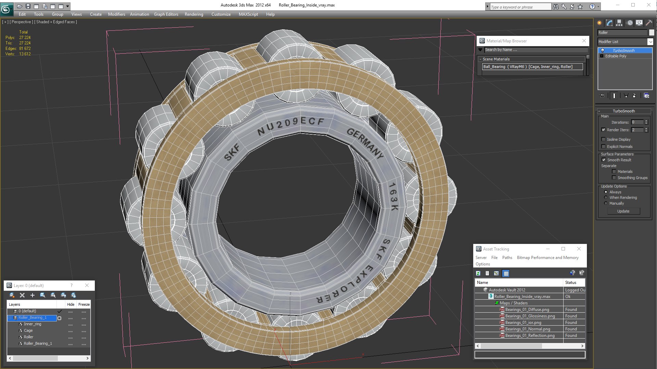
Task: Toggle Show End Result button
Action: pos(614,96)
